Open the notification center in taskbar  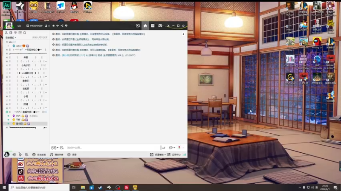click(335, 188)
